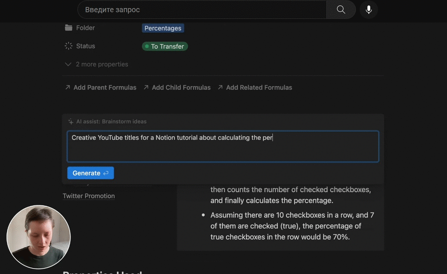Click the magnifying glass search button
Image resolution: width=447 pixels, height=274 pixels.
(x=341, y=10)
